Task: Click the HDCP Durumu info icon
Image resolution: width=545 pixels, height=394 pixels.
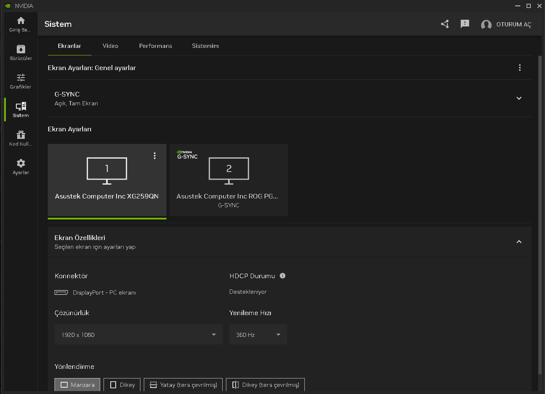Action: click(283, 276)
